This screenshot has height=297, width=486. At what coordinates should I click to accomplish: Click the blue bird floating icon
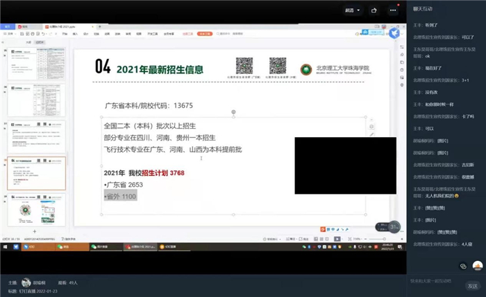point(394,33)
